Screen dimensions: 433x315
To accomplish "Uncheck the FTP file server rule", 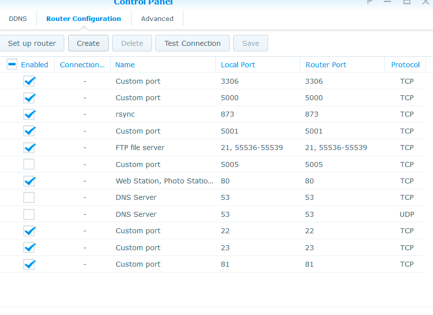I will pyautogui.click(x=29, y=148).
